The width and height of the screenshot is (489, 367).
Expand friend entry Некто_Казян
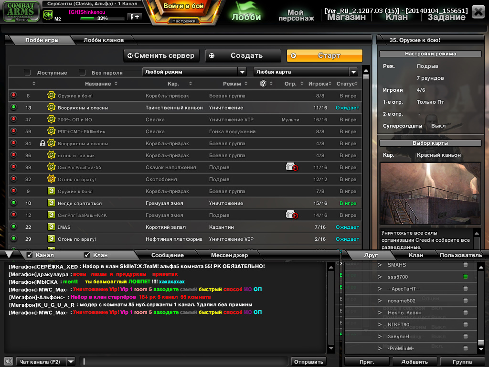(x=380, y=313)
